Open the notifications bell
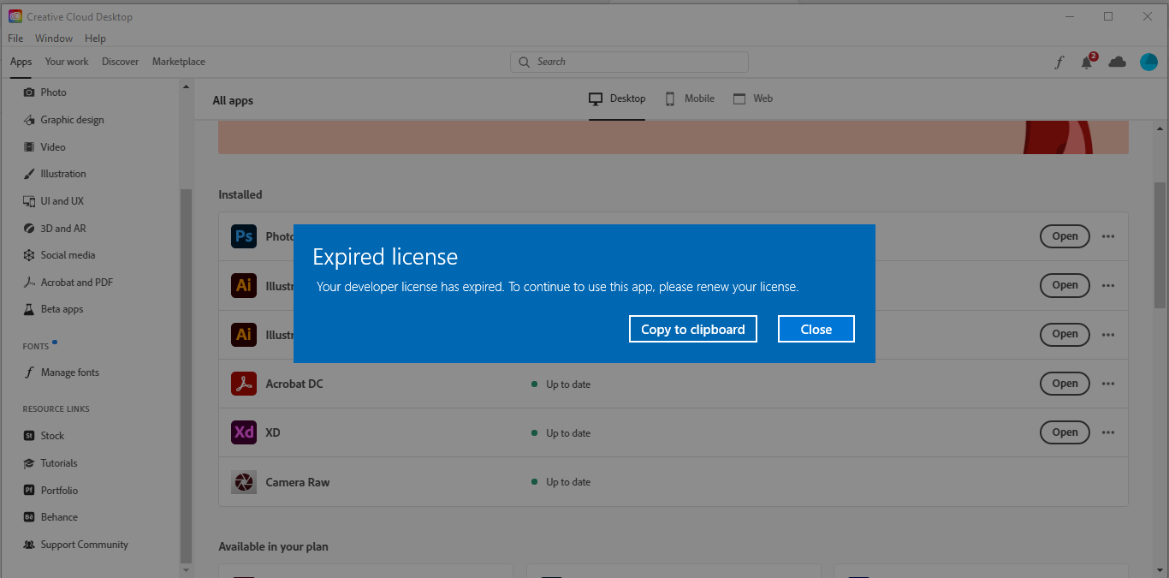Screen dimensions: 1169x578 point(1086,62)
